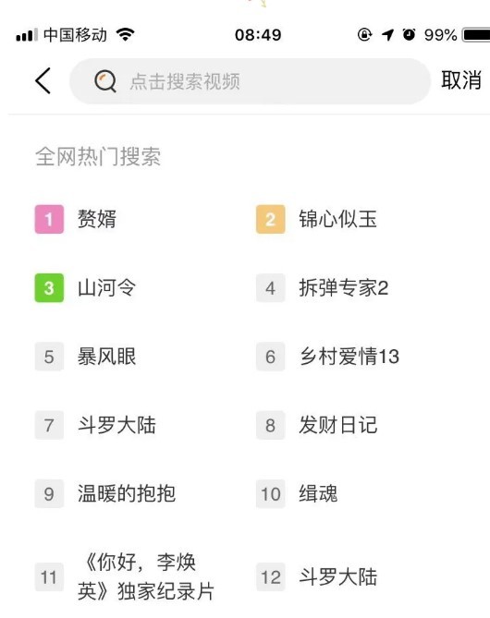Open trending item 拆弹专家2

pyautogui.click(x=343, y=287)
